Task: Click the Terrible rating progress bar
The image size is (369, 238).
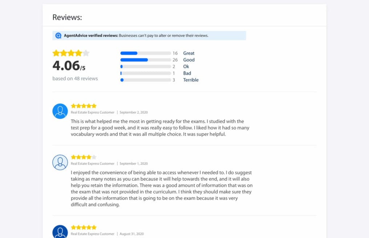Action: click(146, 80)
